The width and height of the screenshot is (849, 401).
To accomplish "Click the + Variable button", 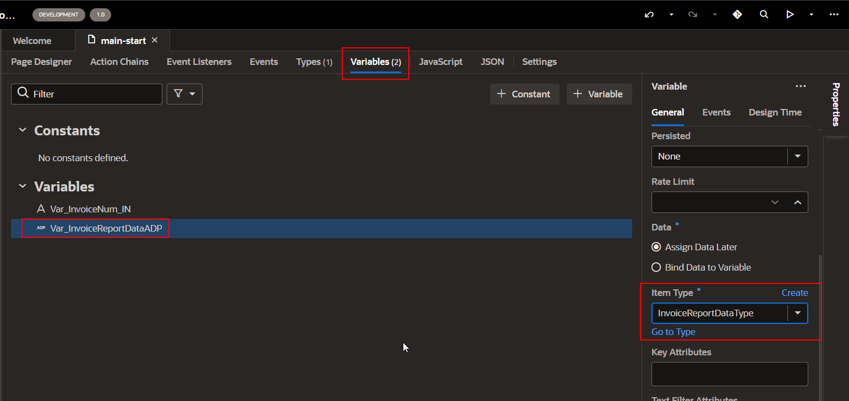I will pyautogui.click(x=599, y=94).
